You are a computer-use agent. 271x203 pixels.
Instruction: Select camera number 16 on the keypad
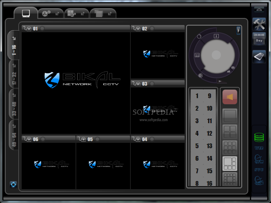[x=209, y=183]
